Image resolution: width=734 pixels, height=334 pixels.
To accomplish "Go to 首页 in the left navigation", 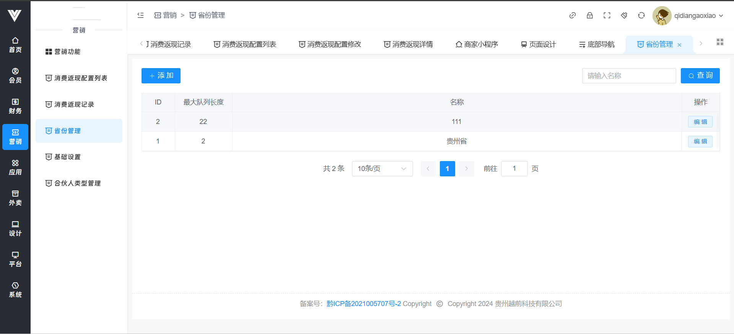I will point(15,45).
